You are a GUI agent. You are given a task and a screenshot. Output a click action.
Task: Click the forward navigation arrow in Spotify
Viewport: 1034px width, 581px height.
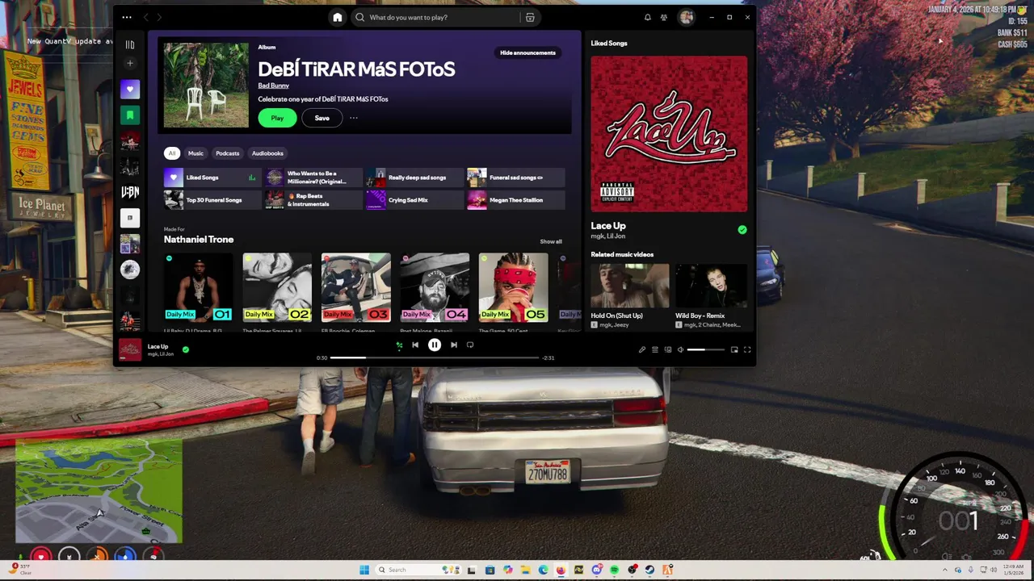coord(159,17)
